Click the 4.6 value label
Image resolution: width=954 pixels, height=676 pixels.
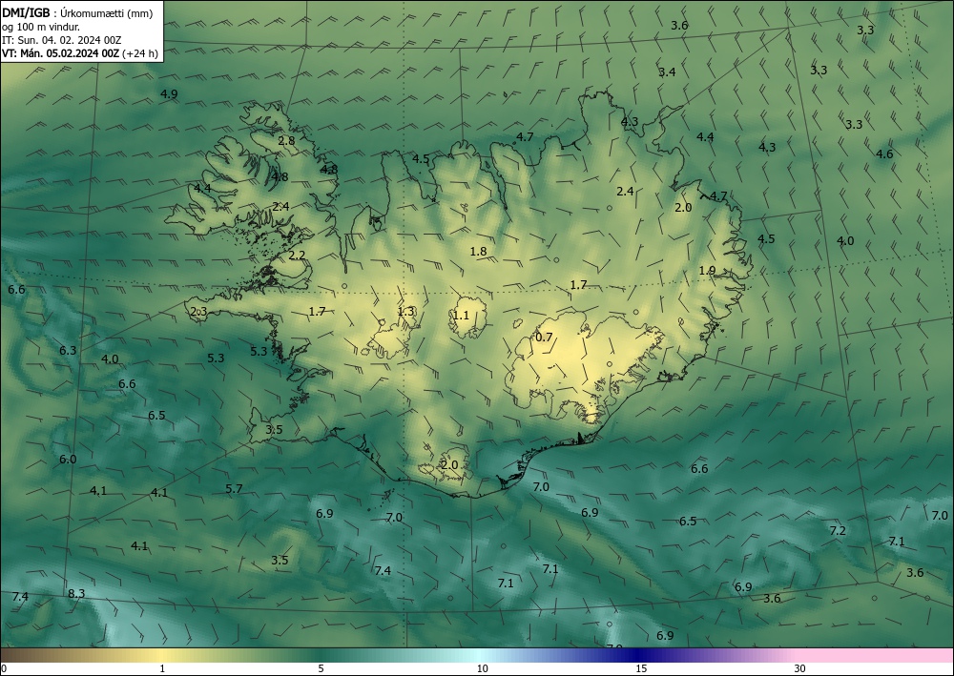884,154
